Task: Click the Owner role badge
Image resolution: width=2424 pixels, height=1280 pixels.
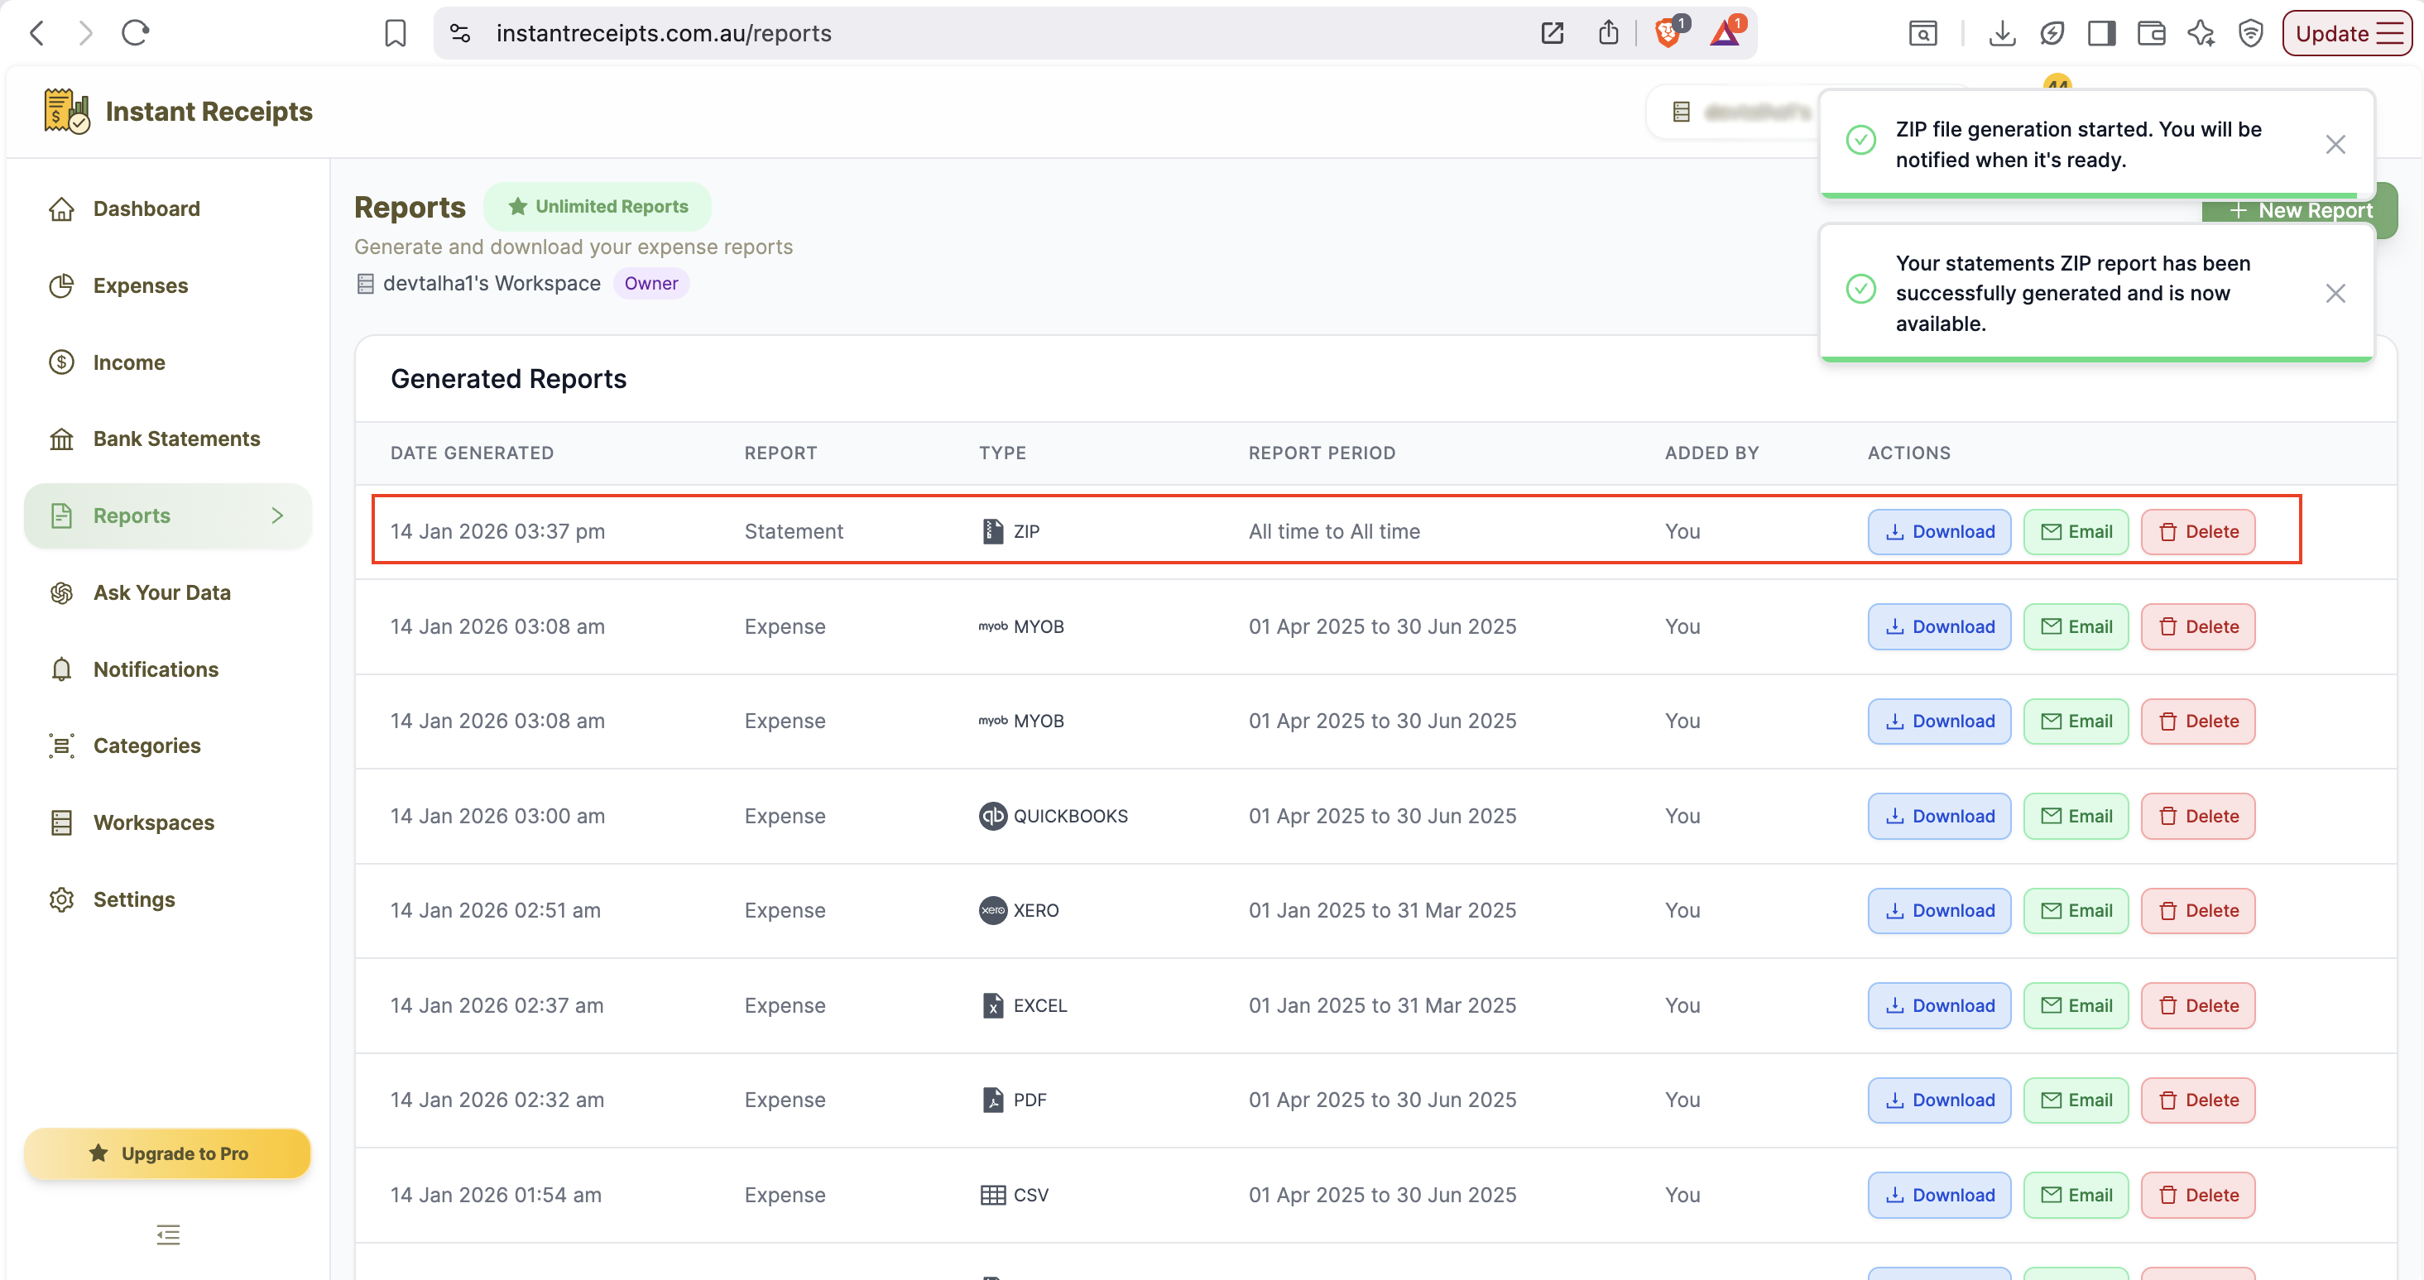Action: click(x=651, y=283)
